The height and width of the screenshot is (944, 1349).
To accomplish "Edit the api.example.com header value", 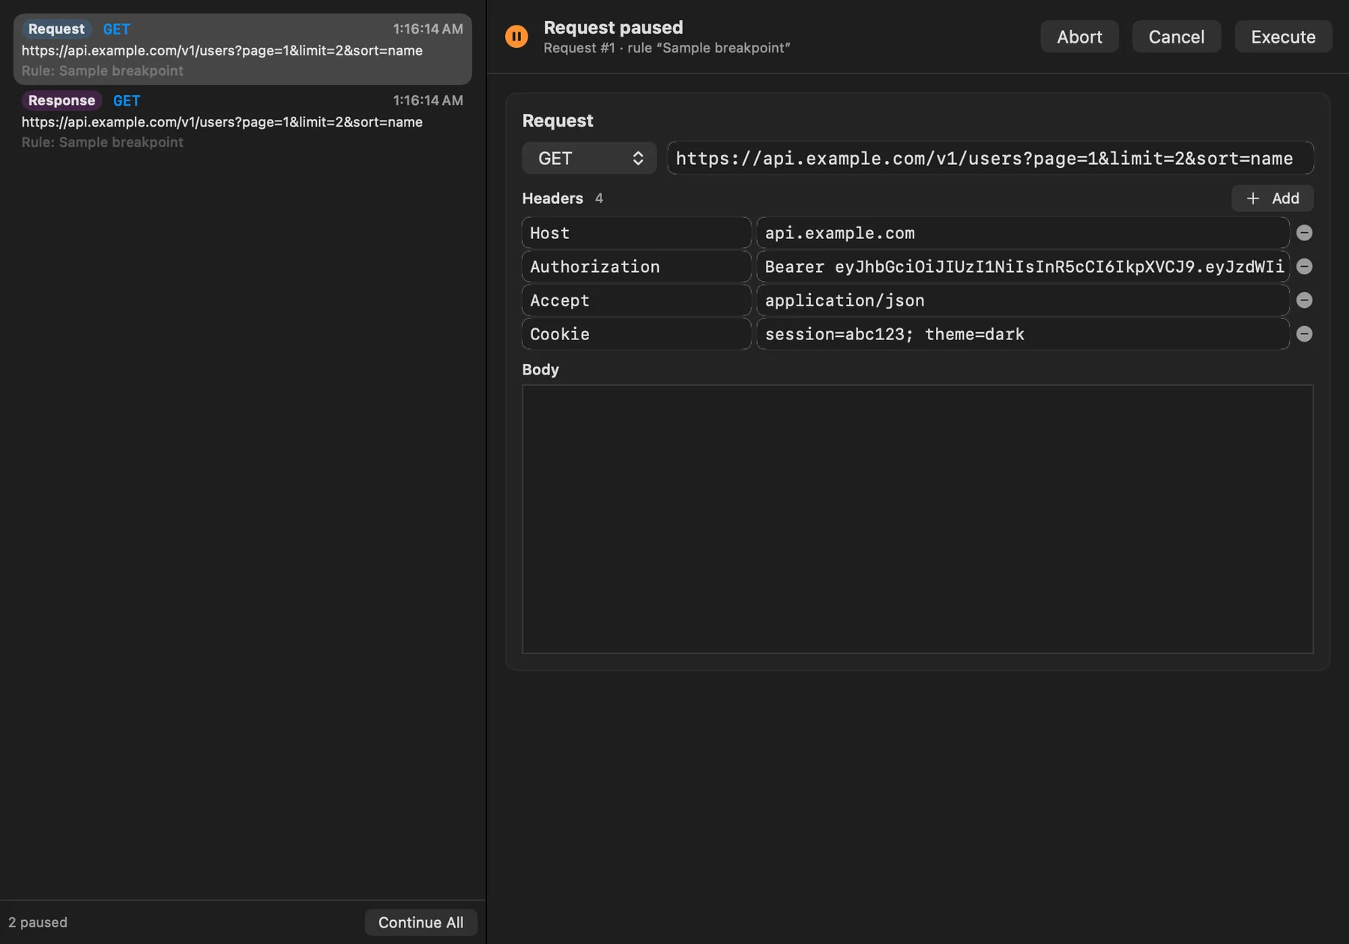I will click(x=1022, y=233).
